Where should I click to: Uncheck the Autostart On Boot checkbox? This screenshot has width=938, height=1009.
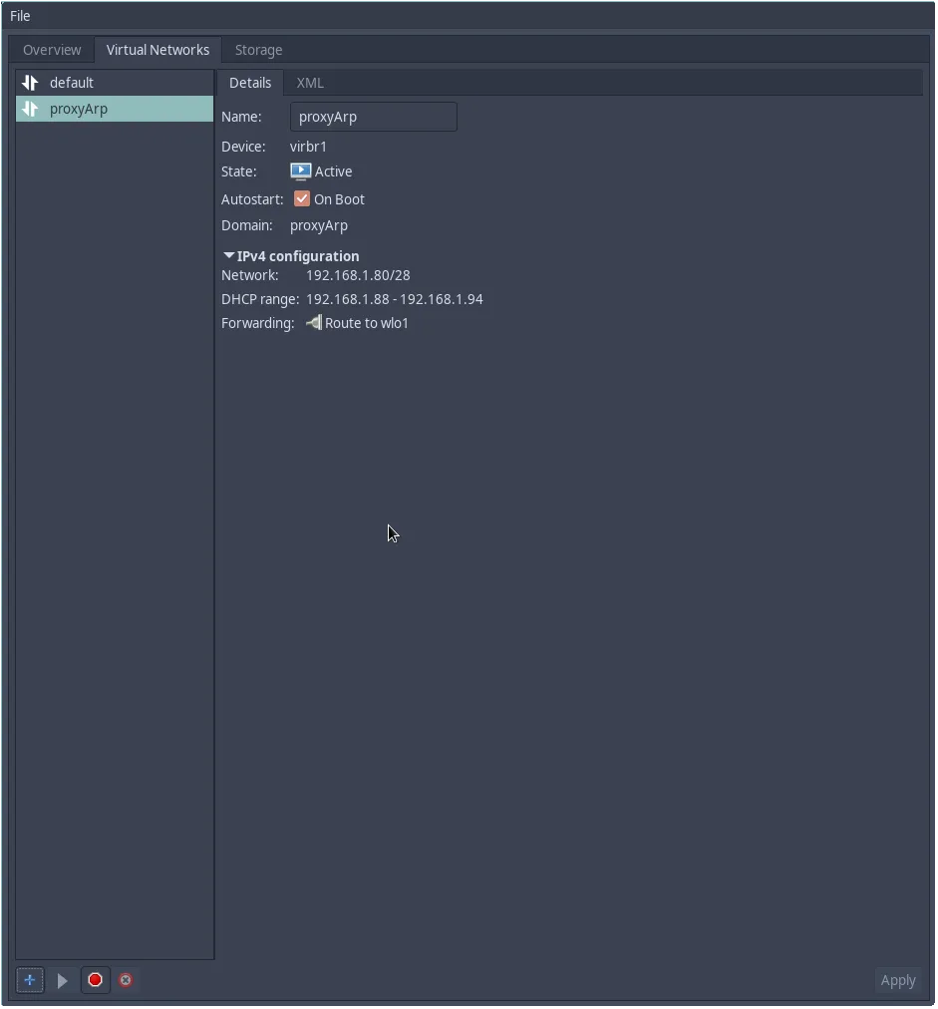(302, 198)
